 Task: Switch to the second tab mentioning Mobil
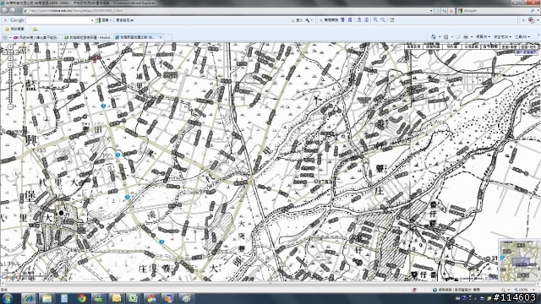[88, 37]
